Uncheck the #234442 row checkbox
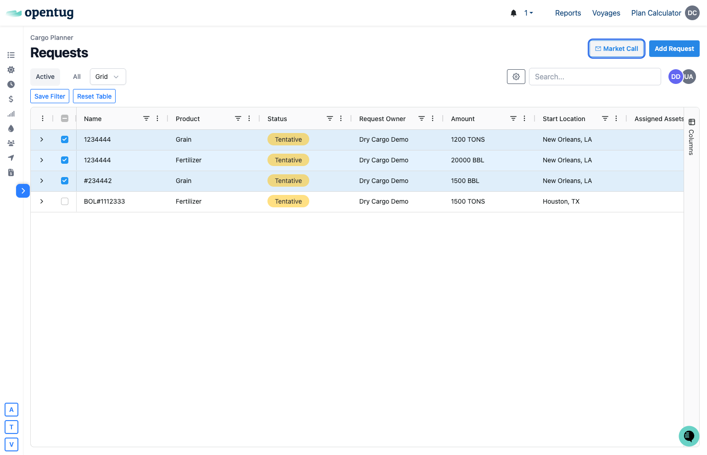The image size is (707, 455). pos(65,181)
